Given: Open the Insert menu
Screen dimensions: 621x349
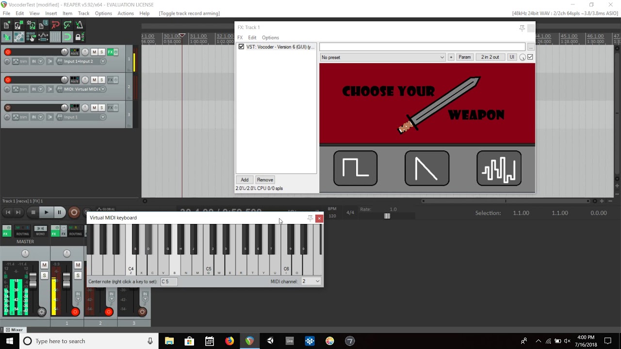Looking at the screenshot, I should [x=51, y=14].
